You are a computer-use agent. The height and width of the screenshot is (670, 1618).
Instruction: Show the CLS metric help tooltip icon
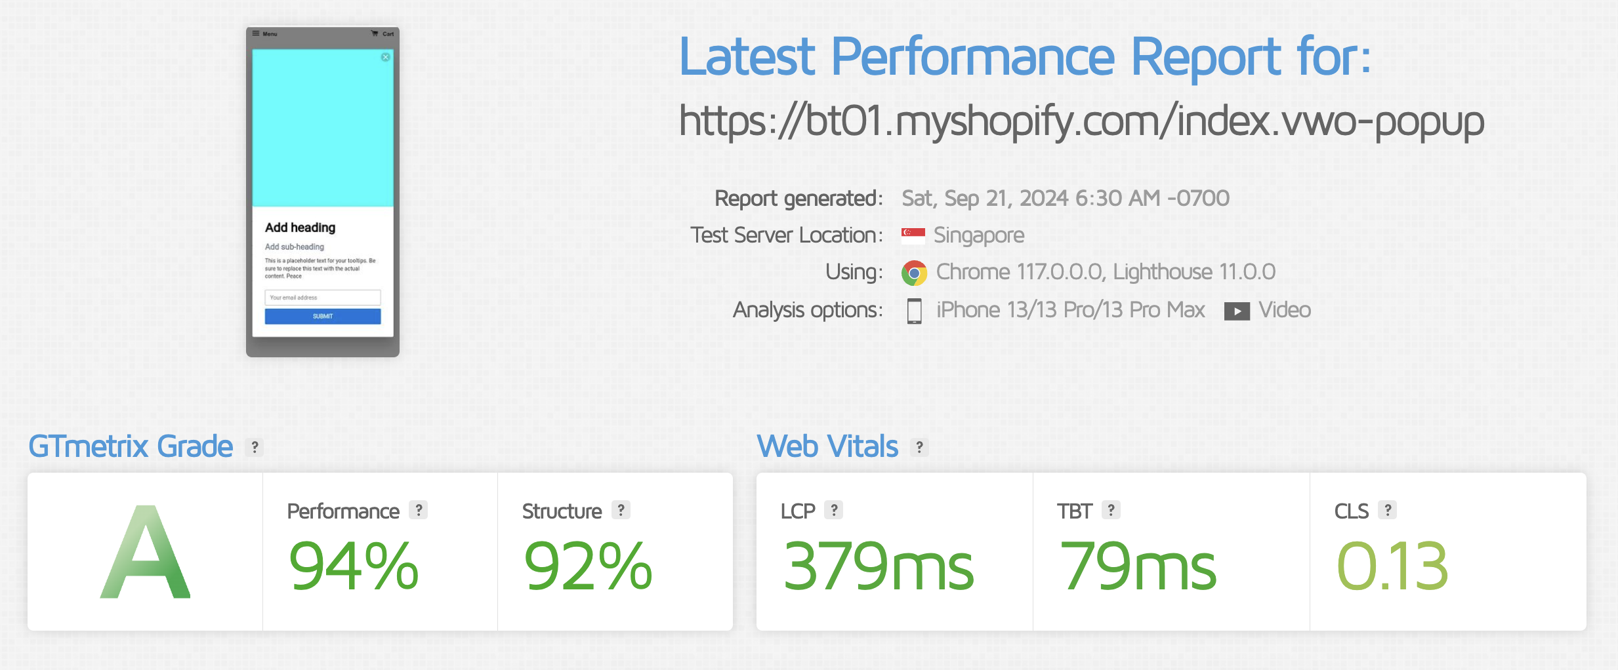1387,509
